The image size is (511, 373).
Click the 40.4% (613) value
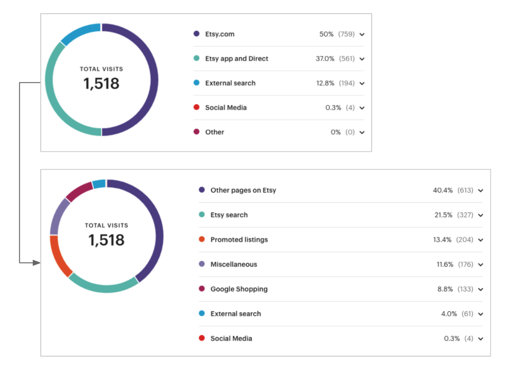[453, 190]
